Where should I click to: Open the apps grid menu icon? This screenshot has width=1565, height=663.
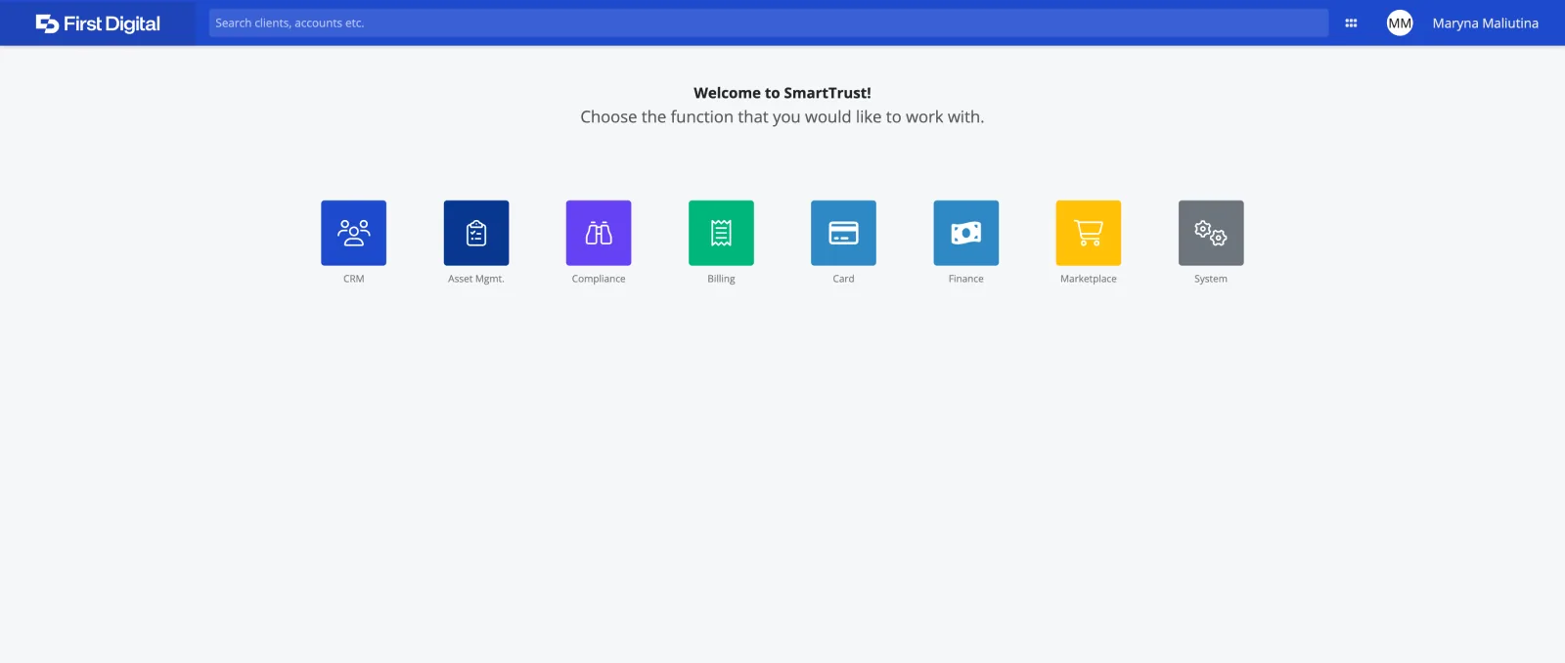pyautogui.click(x=1351, y=23)
